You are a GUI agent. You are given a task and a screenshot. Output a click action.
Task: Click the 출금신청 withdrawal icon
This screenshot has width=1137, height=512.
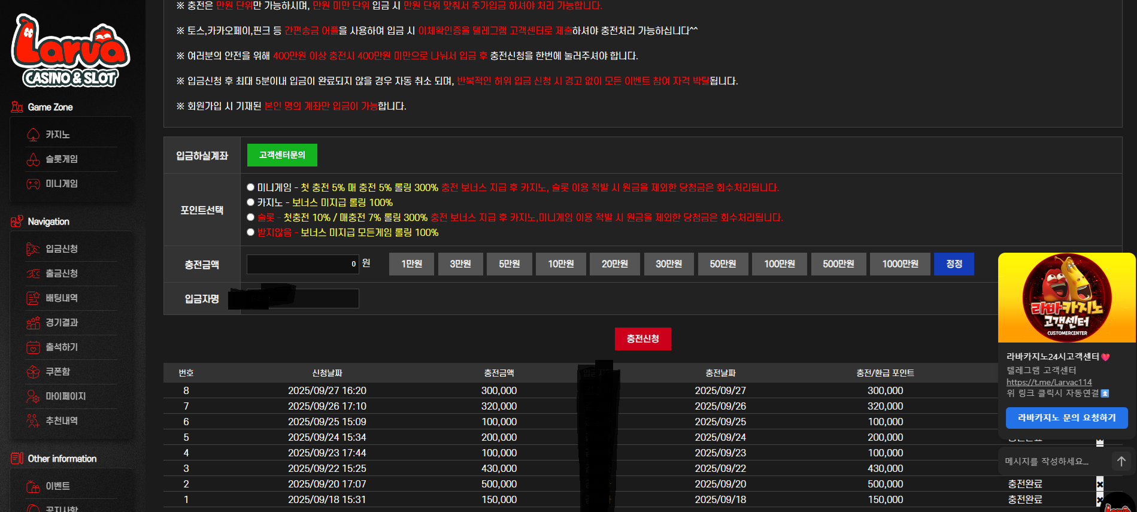coord(33,274)
